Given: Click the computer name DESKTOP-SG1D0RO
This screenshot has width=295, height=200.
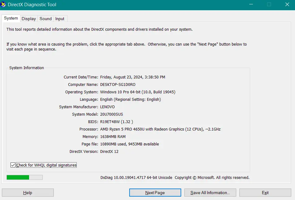Looking at the screenshot, I should coord(118,84).
